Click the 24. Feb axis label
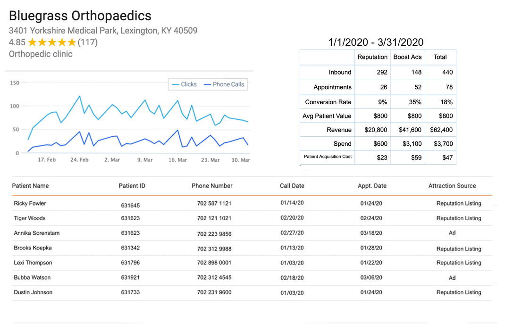 (79, 159)
